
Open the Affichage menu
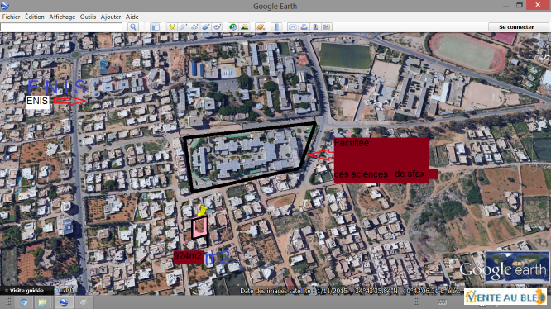click(62, 17)
